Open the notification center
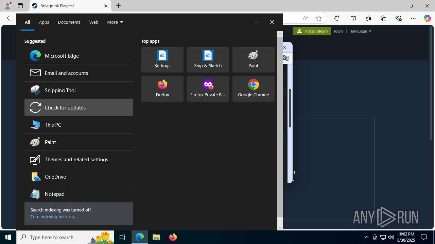The image size is (435, 244). pyautogui.click(x=424, y=237)
